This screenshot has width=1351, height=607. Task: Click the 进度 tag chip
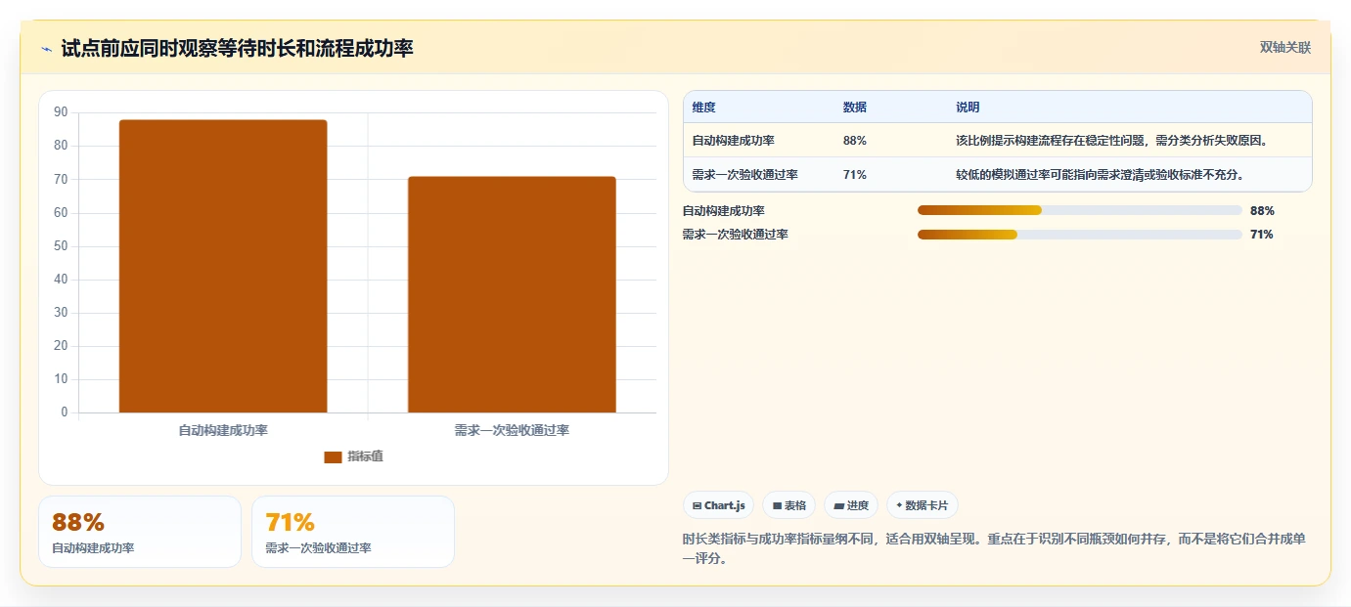[851, 505]
